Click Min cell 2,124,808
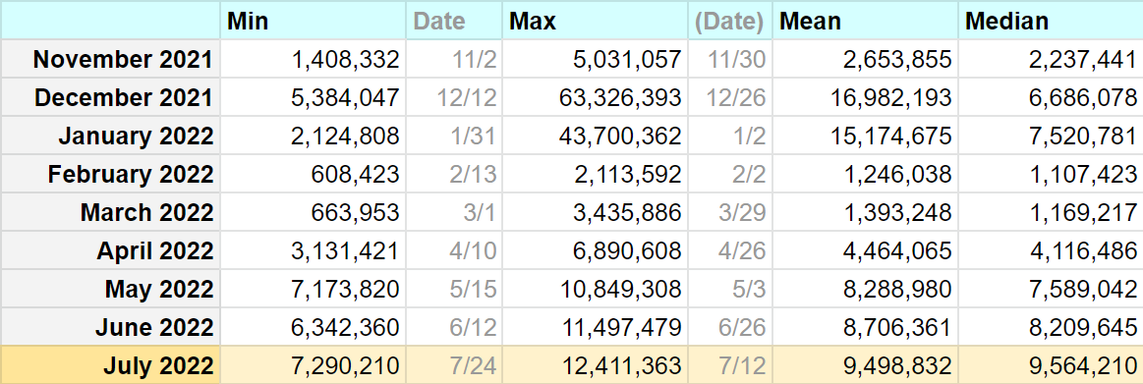The width and height of the screenshot is (1143, 384). [313, 136]
